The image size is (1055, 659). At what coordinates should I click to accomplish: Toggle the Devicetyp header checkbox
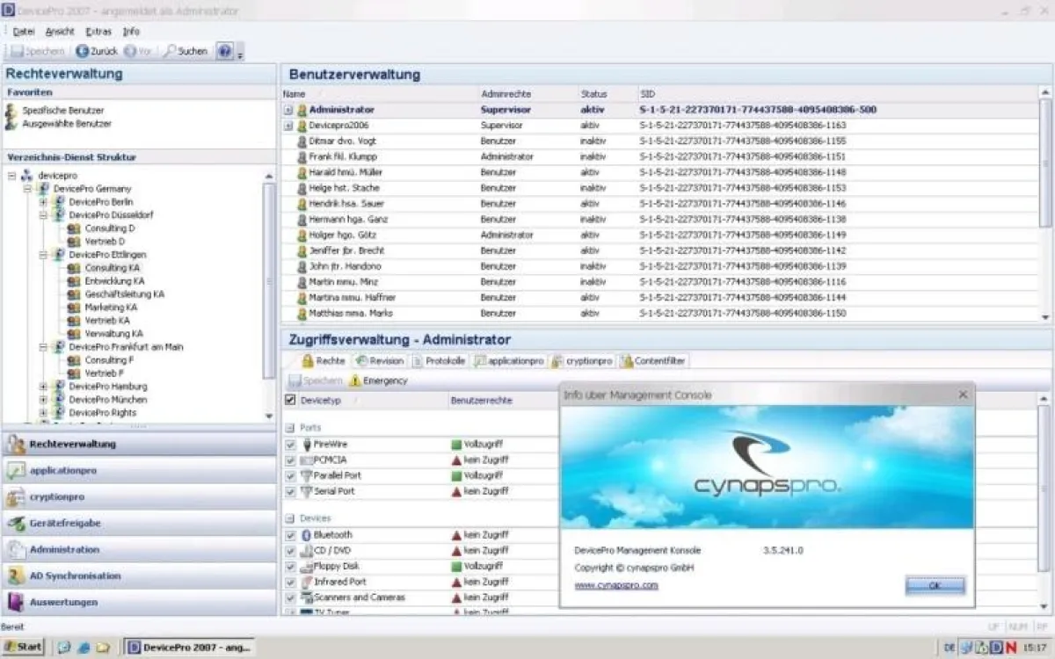[289, 400]
